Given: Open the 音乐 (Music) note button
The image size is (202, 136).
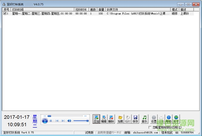Looking at the screenshot, I should (144, 119).
